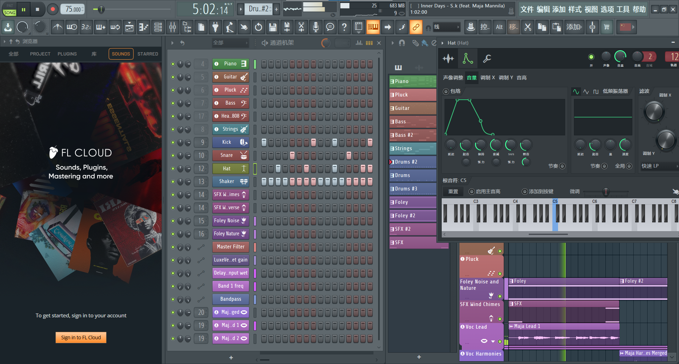Open the 编辑 menu

[543, 10]
